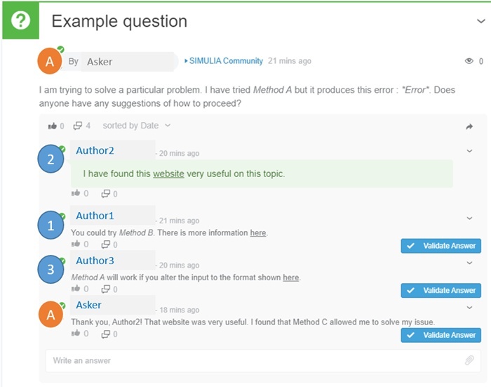Open Author3's profile name link
This screenshot has height=387, width=491.
(95, 261)
